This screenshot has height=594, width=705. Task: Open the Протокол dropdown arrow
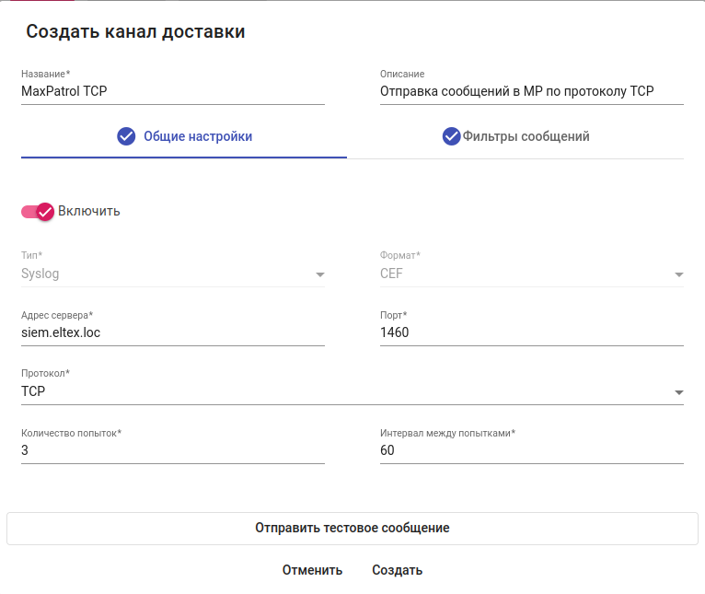click(678, 392)
